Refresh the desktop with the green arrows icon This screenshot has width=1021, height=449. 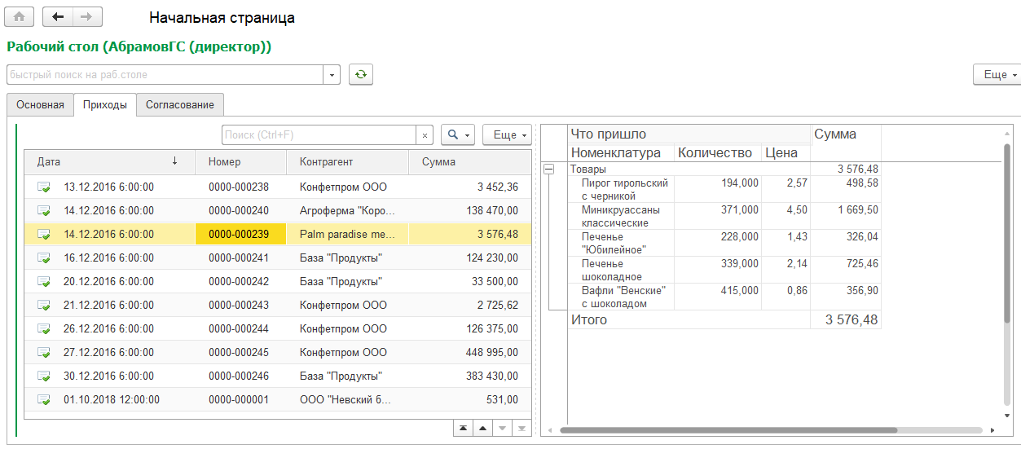[x=361, y=74]
